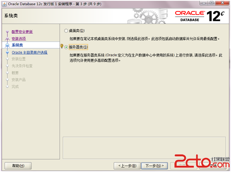Close the Oracle installer window
Image resolution: width=231 pixels, height=172 pixels.
pyautogui.click(x=222, y=3)
